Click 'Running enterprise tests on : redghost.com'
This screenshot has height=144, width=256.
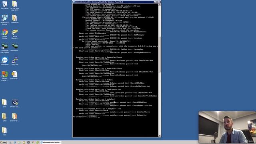click(x=98, y=109)
